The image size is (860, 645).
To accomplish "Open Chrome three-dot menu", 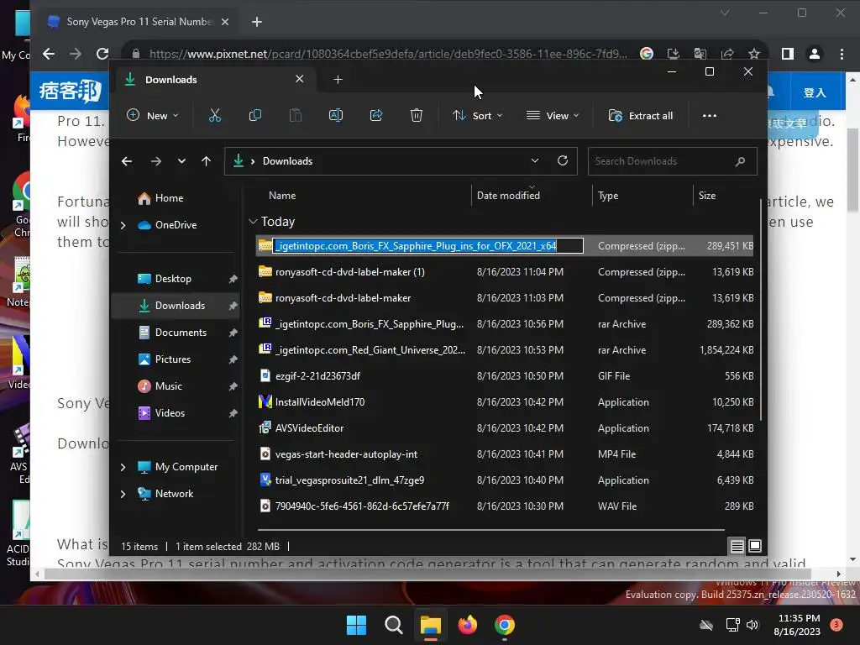I will 842,54.
